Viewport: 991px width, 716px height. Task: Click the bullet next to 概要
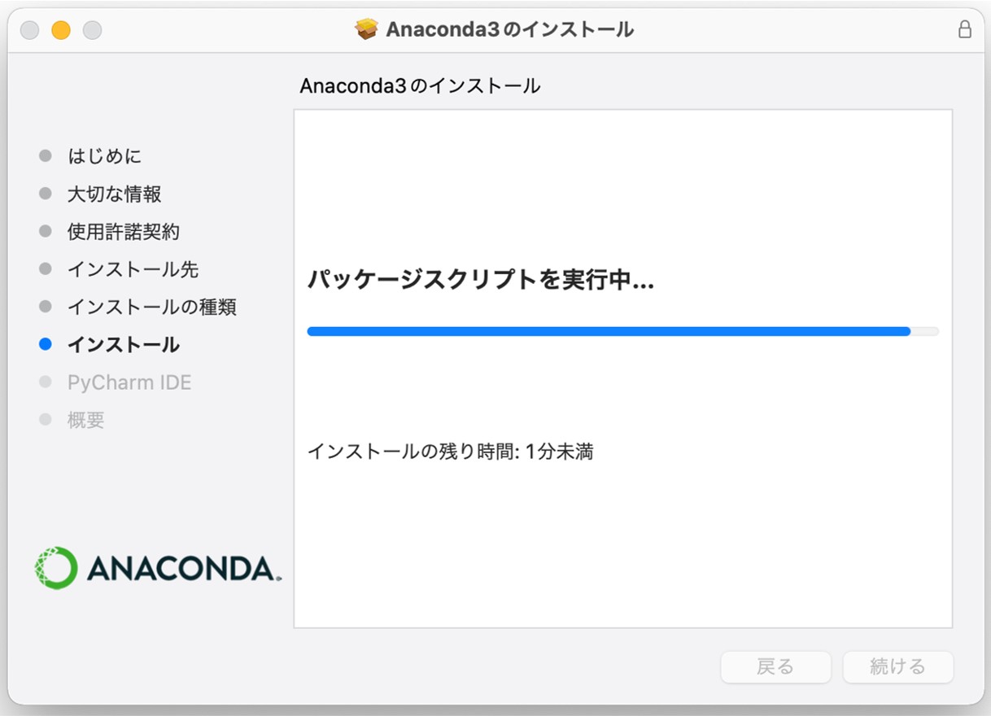click(x=46, y=420)
